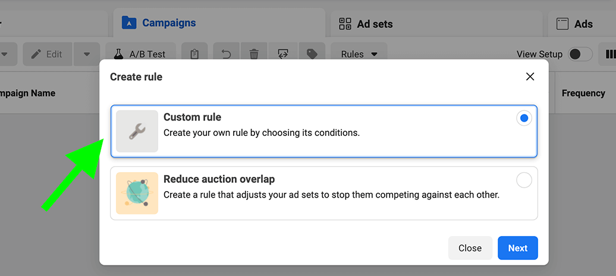This screenshot has width=616, height=276.
Task: Click the clipboard duplicate icon
Action: coord(194,54)
